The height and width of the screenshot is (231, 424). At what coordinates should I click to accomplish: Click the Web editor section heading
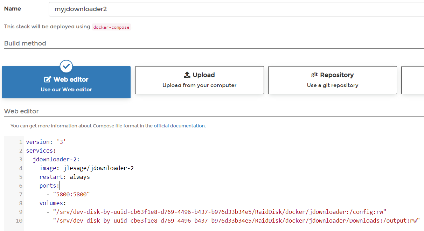coord(21,111)
